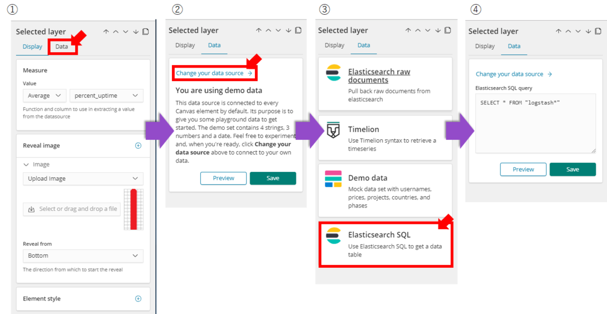
Task: Click the Element style section heading
Action: [x=42, y=299]
